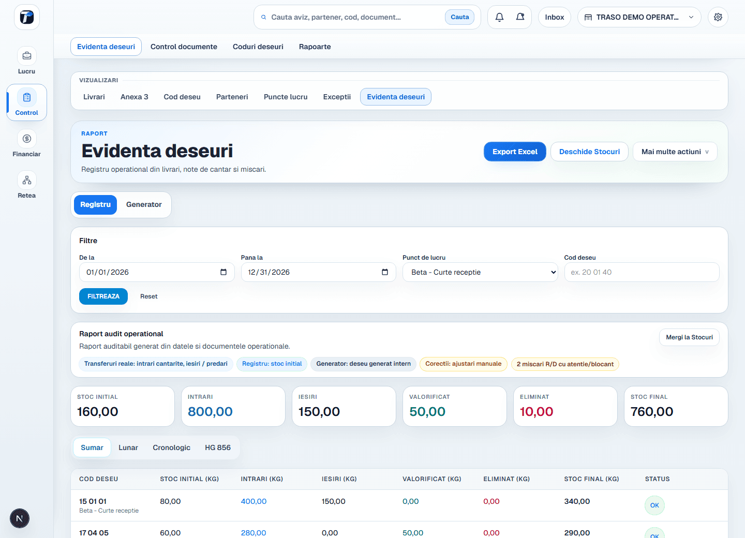The image size is (745, 538).
Task: Click the Pana la date field
Action: [x=319, y=272]
